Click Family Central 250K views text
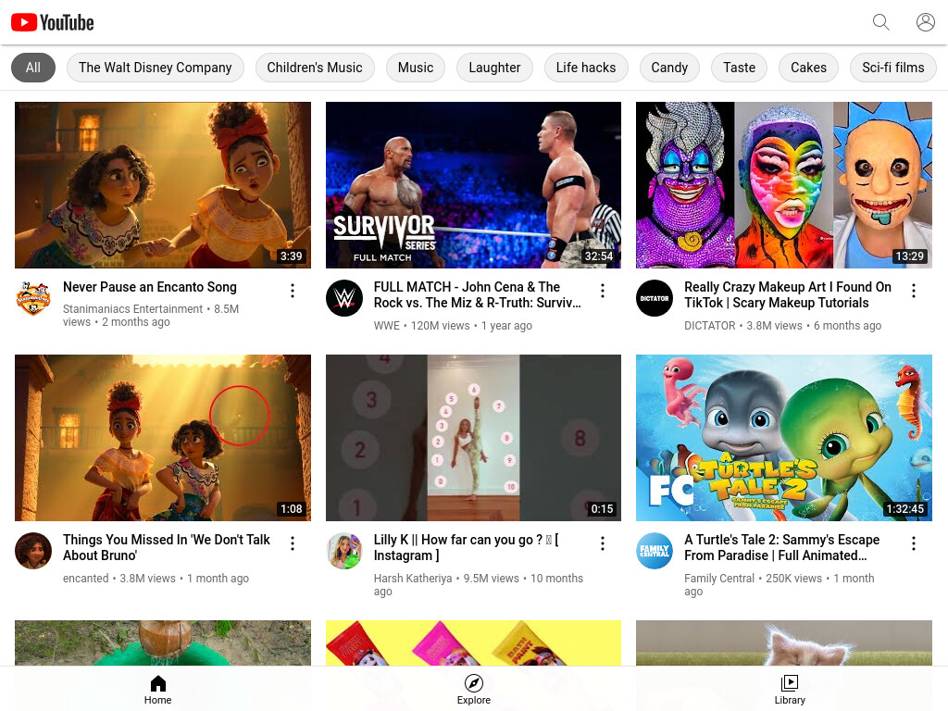 pos(780,585)
